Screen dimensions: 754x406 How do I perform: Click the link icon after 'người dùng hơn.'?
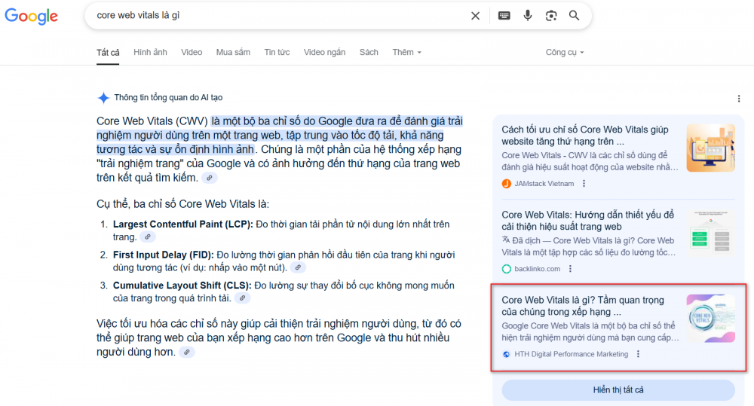(x=186, y=353)
